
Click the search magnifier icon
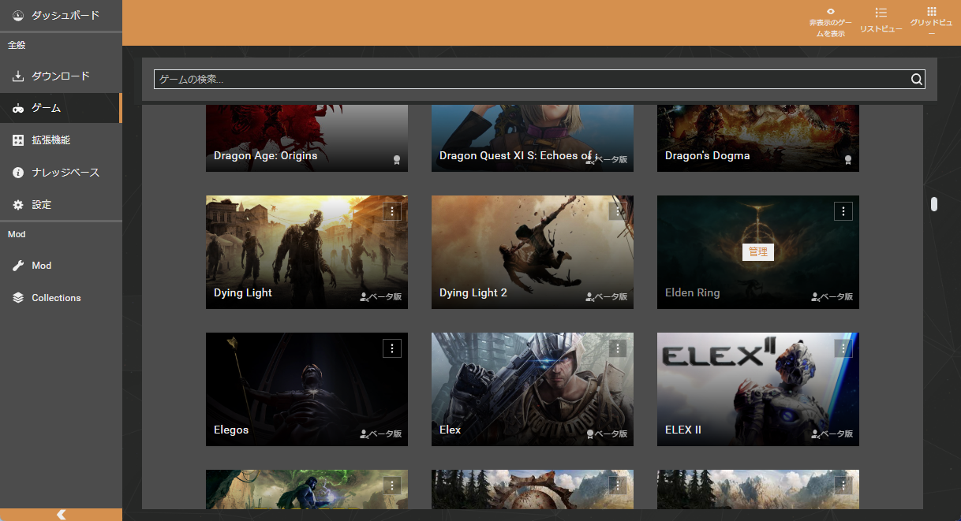[x=915, y=79]
